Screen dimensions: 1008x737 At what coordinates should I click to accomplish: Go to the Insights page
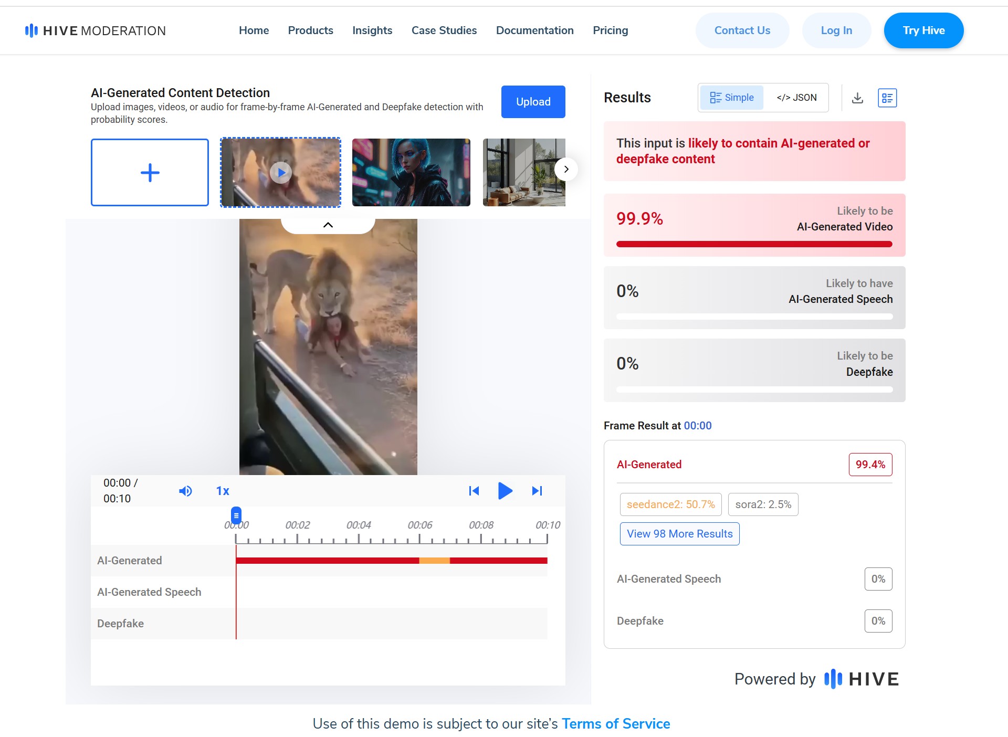coord(372,30)
